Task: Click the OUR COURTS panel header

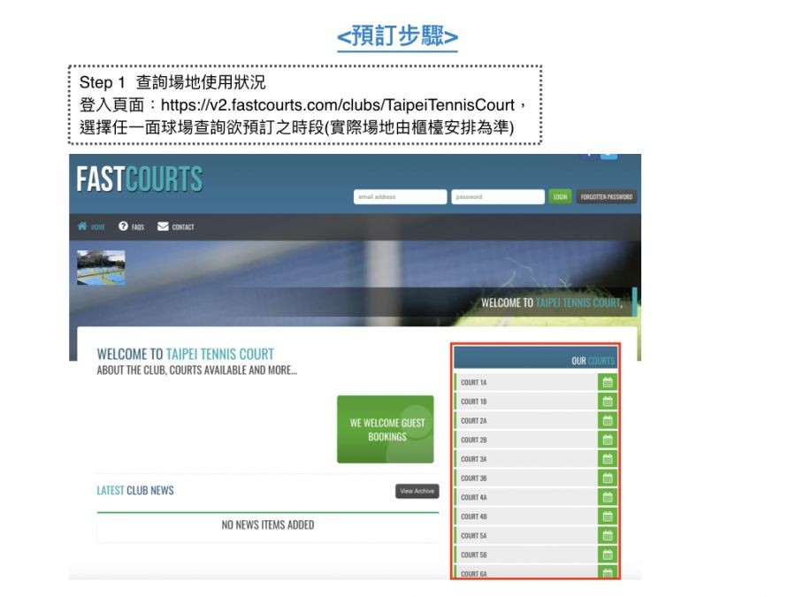Action: tap(536, 358)
